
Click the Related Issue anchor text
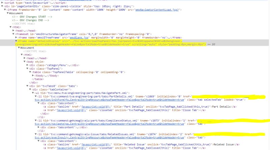pyautogui.click(x=223, y=145)
